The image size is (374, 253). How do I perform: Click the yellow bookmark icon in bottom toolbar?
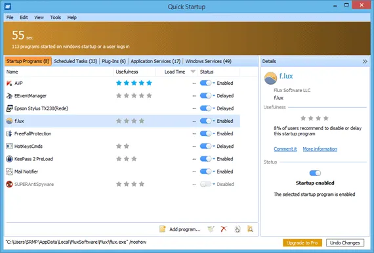250,229
